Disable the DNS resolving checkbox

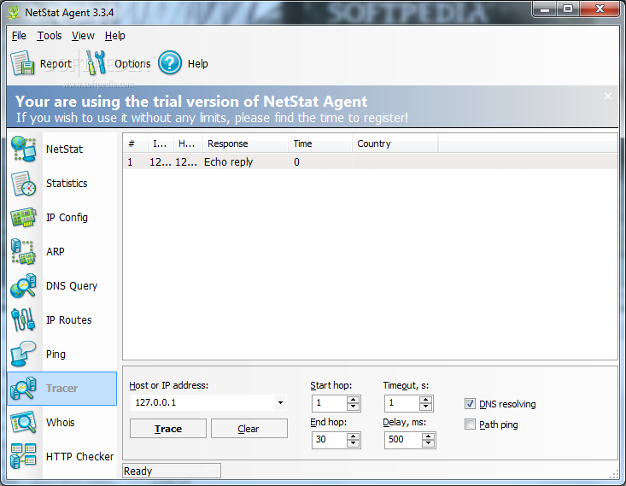pos(470,404)
